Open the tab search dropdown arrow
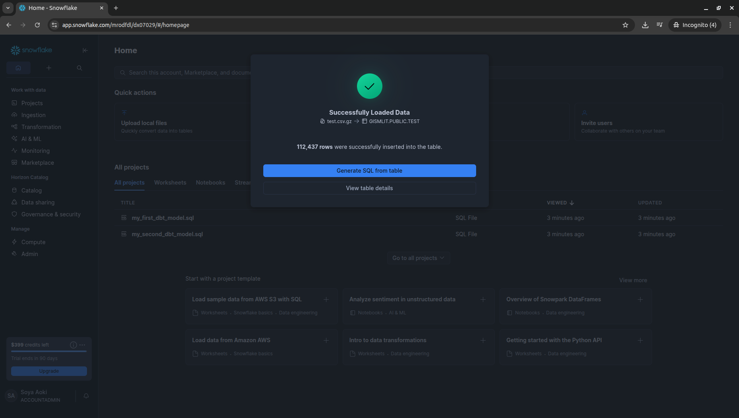This screenshot has height=418, width=739. click(x=8, y=8)
